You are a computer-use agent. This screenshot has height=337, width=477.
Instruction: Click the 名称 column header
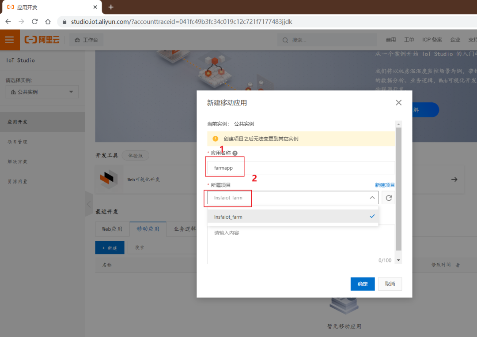pos(107,265)
